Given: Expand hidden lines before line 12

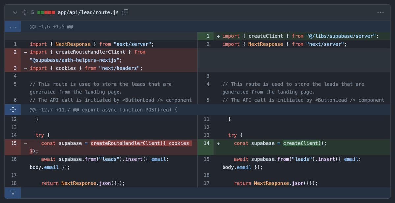Looking at the screenshot, I should coord(13,109).
